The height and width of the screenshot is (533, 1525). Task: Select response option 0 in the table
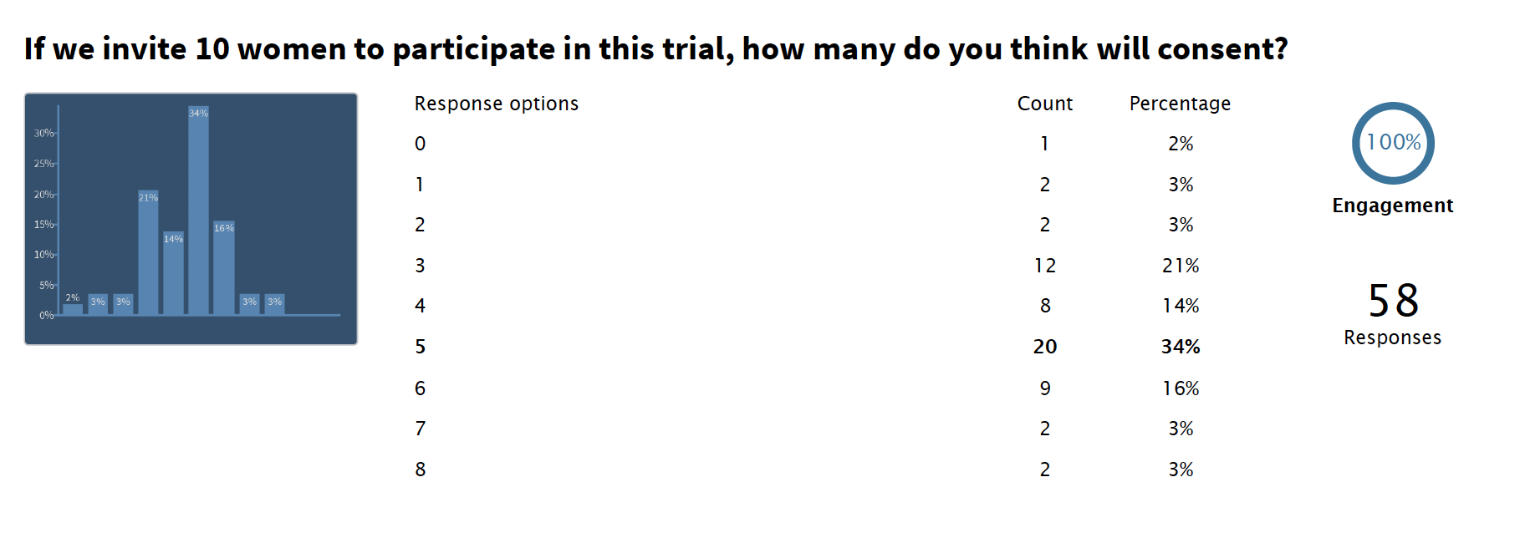(x=421, y=144)
